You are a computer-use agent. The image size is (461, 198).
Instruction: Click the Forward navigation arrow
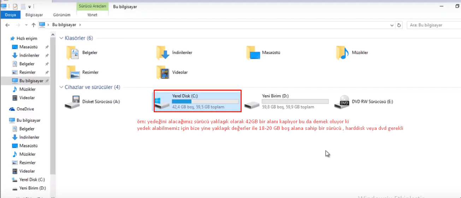click(x=18, y=25)
